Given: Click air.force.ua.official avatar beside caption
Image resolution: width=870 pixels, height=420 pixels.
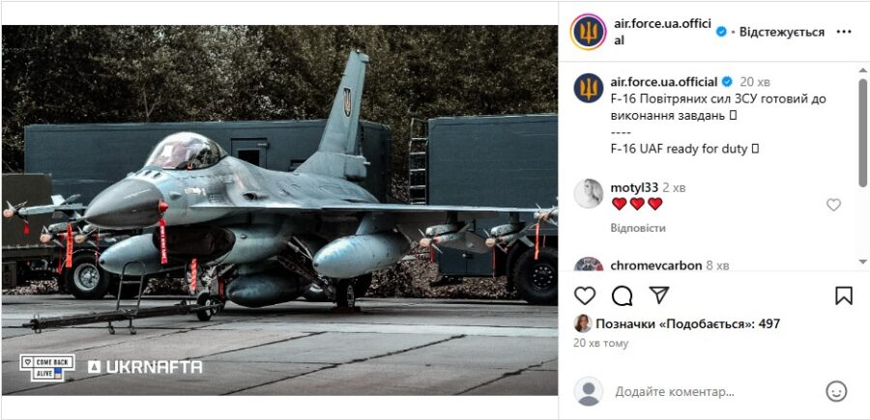Looking at the screenshot, I should (x=588, y=88).
